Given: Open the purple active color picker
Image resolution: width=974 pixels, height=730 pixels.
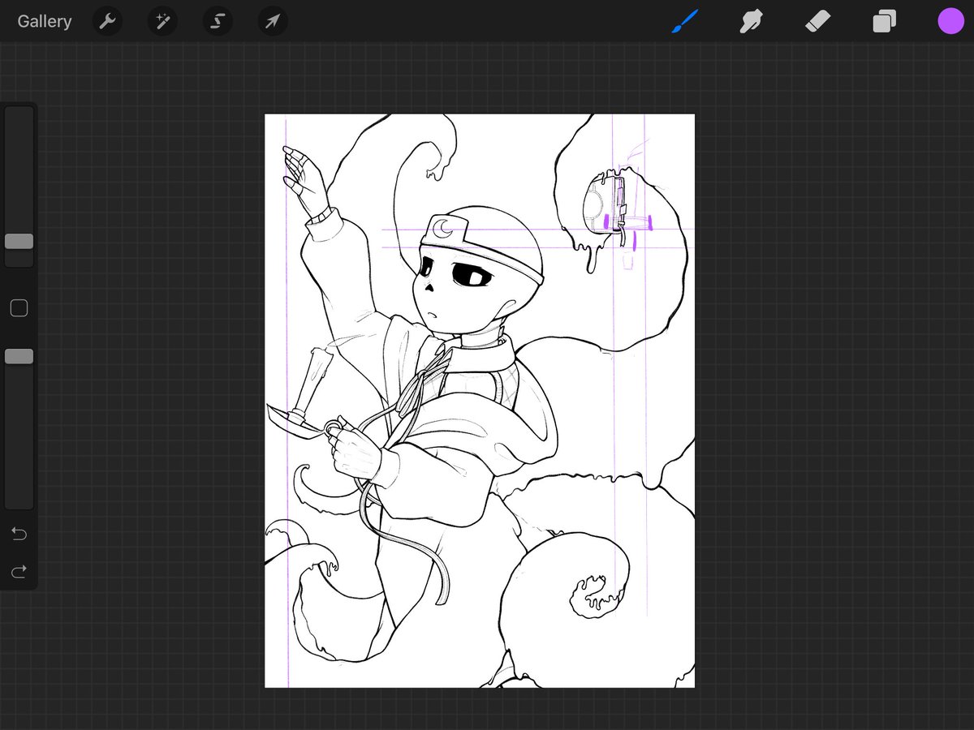Looking at the screenshot, I should coord(950,21).
